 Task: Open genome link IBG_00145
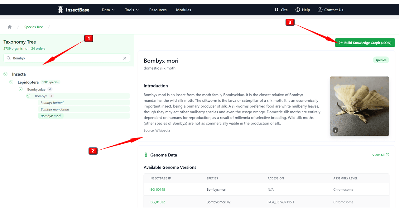157,189
